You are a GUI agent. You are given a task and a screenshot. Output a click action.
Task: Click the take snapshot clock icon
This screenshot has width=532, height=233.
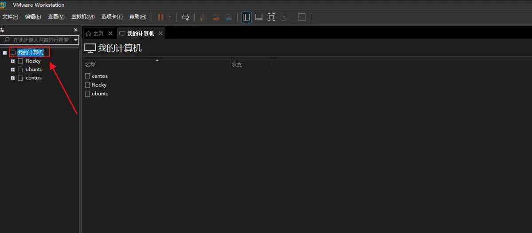coord(203,17)
